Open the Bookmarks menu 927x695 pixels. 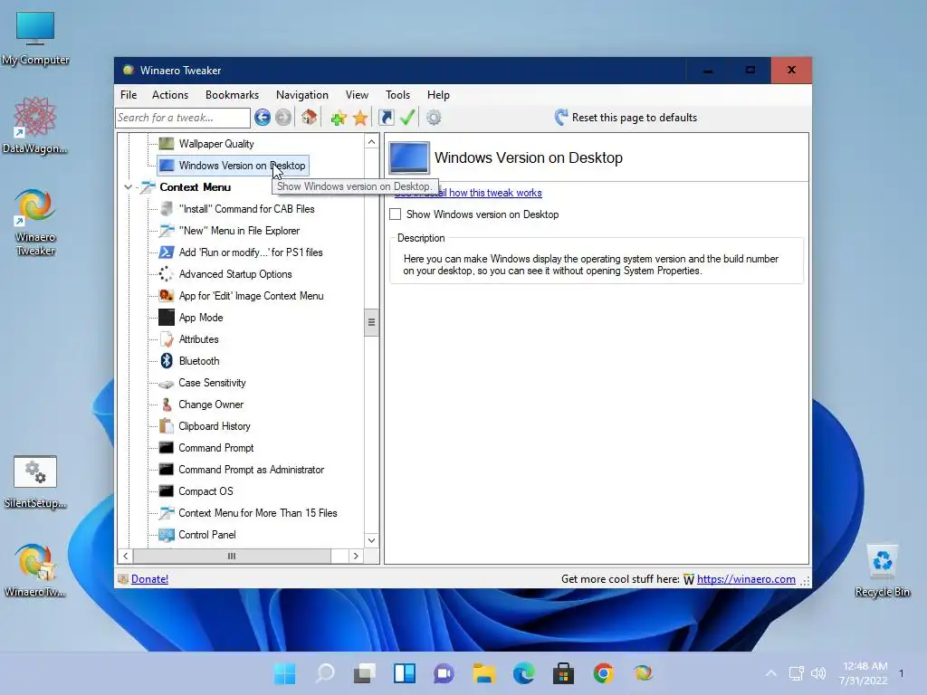click(232, 95)
